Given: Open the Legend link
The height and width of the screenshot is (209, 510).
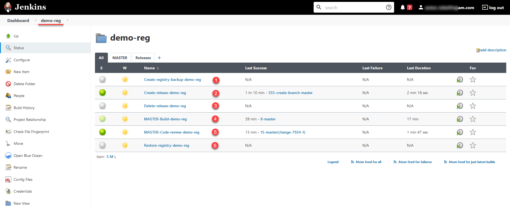Looking at the screenshot, I should tap(333, 162).
